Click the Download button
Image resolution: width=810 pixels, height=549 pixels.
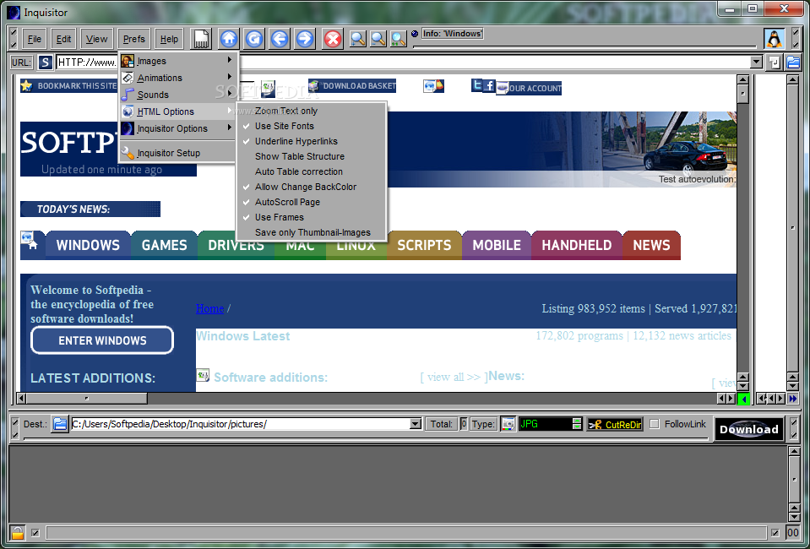click(x=749, y=429)
